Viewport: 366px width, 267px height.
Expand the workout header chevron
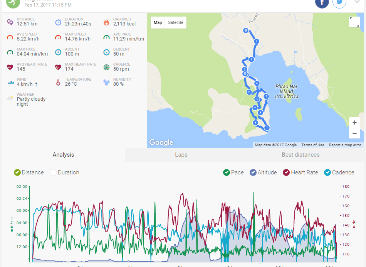357,2
